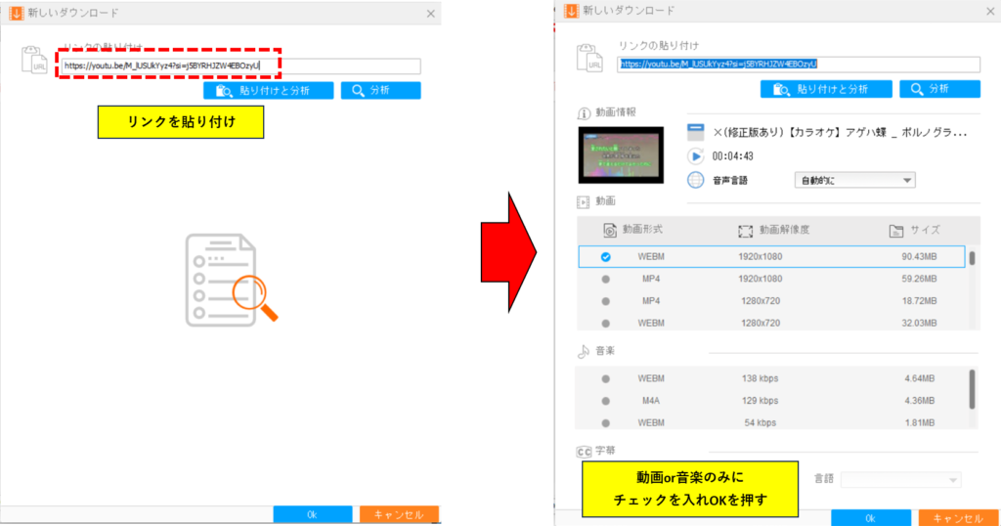This screenshot has height=526, width=1001.
Task: Click the 動画情報 info icon
Action: pos(585,113)
